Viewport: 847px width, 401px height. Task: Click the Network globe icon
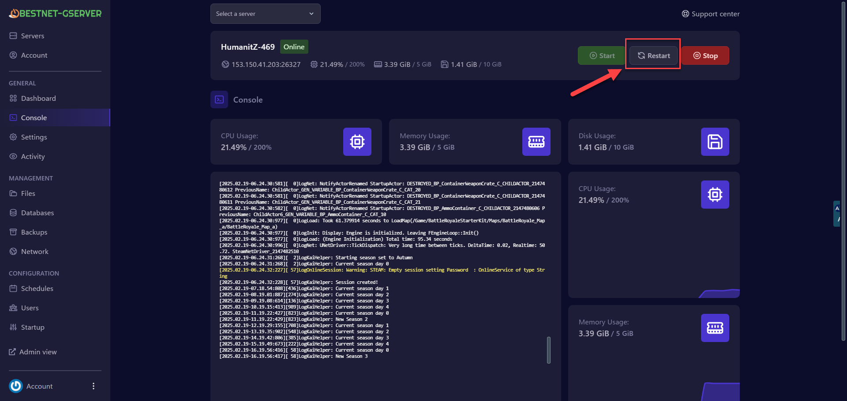click(13, 251)
